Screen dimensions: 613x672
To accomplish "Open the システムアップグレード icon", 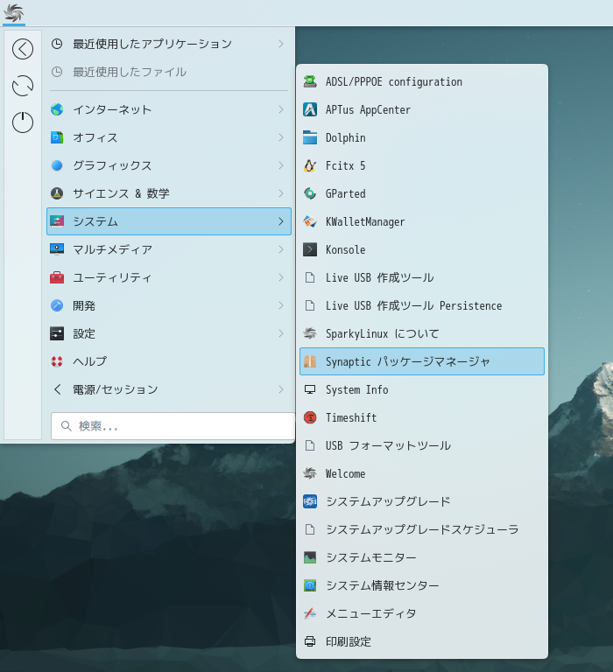I will click(310, 501).
